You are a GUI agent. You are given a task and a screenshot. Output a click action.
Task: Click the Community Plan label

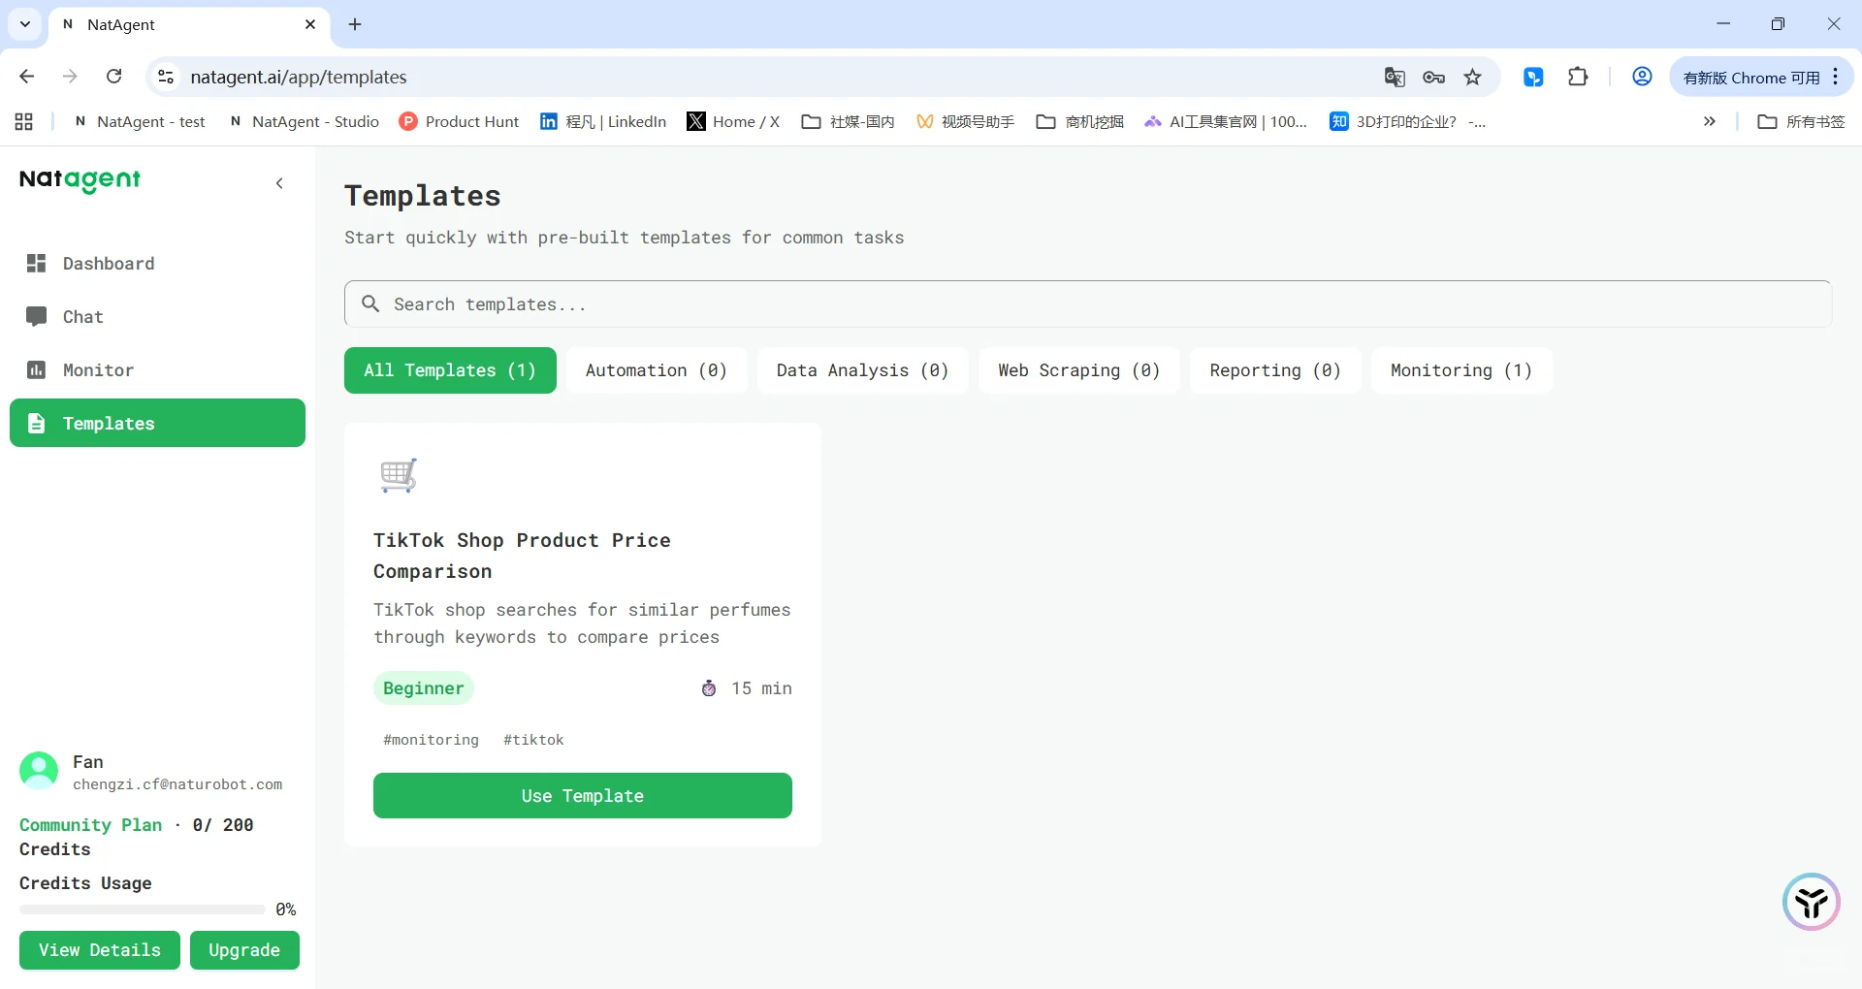[91, 825]
